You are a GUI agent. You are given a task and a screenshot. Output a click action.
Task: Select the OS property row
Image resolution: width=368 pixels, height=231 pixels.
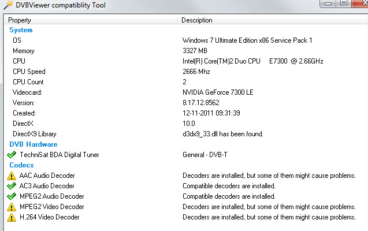(17, 40)
